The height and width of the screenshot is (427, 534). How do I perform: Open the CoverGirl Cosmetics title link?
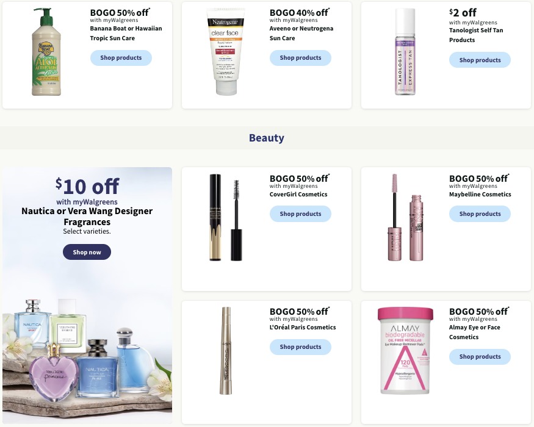pos(298,195)
